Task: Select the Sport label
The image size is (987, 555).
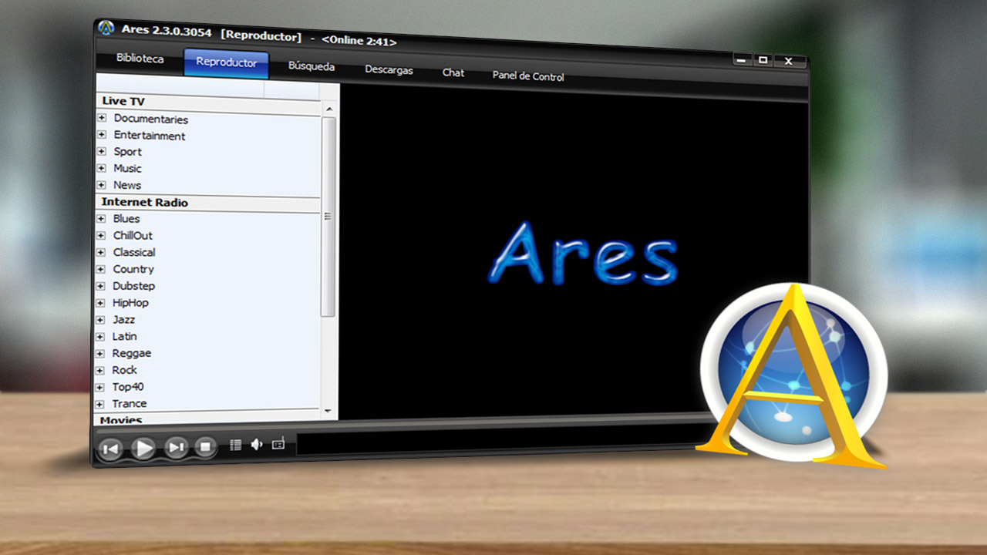Action: 128,152
